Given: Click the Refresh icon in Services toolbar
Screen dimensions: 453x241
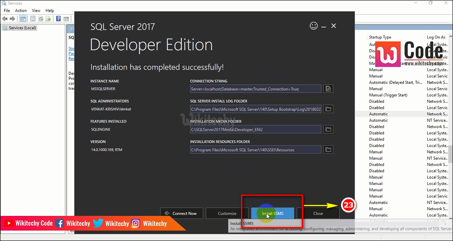Looking at the screenshot, I should point(41,19).
